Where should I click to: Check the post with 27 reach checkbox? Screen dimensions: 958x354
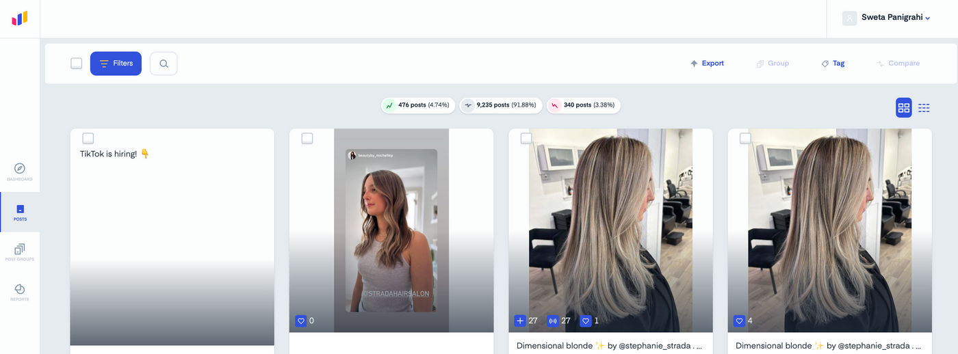(526, 139)
